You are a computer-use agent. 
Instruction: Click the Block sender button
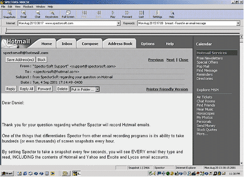click(x=42, y=60)
